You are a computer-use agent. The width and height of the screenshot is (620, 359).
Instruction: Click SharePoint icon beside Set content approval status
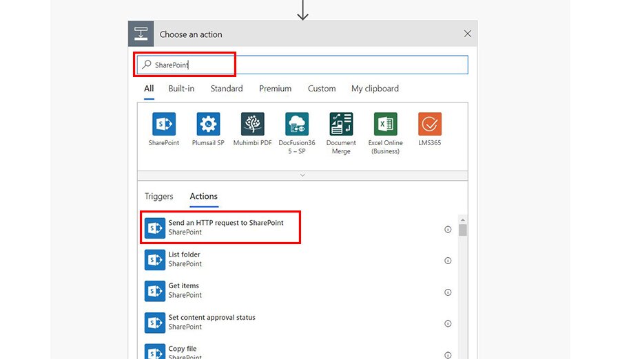coord(154,323)
